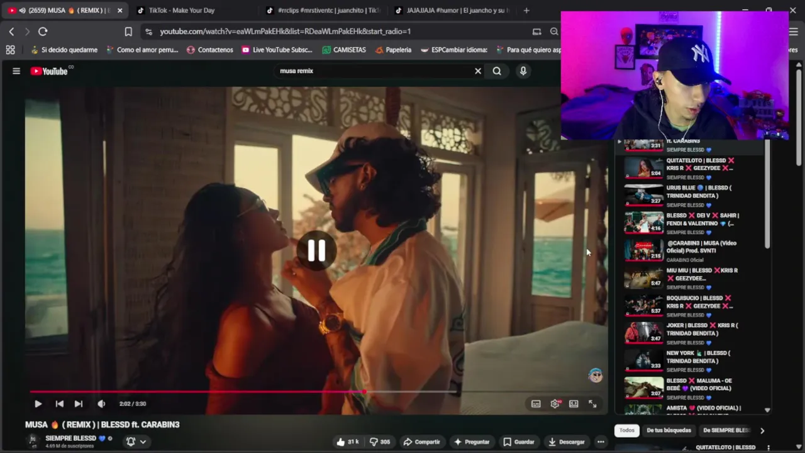Switch to theater mode view
The image size is (805, 453).
(574, 404)
